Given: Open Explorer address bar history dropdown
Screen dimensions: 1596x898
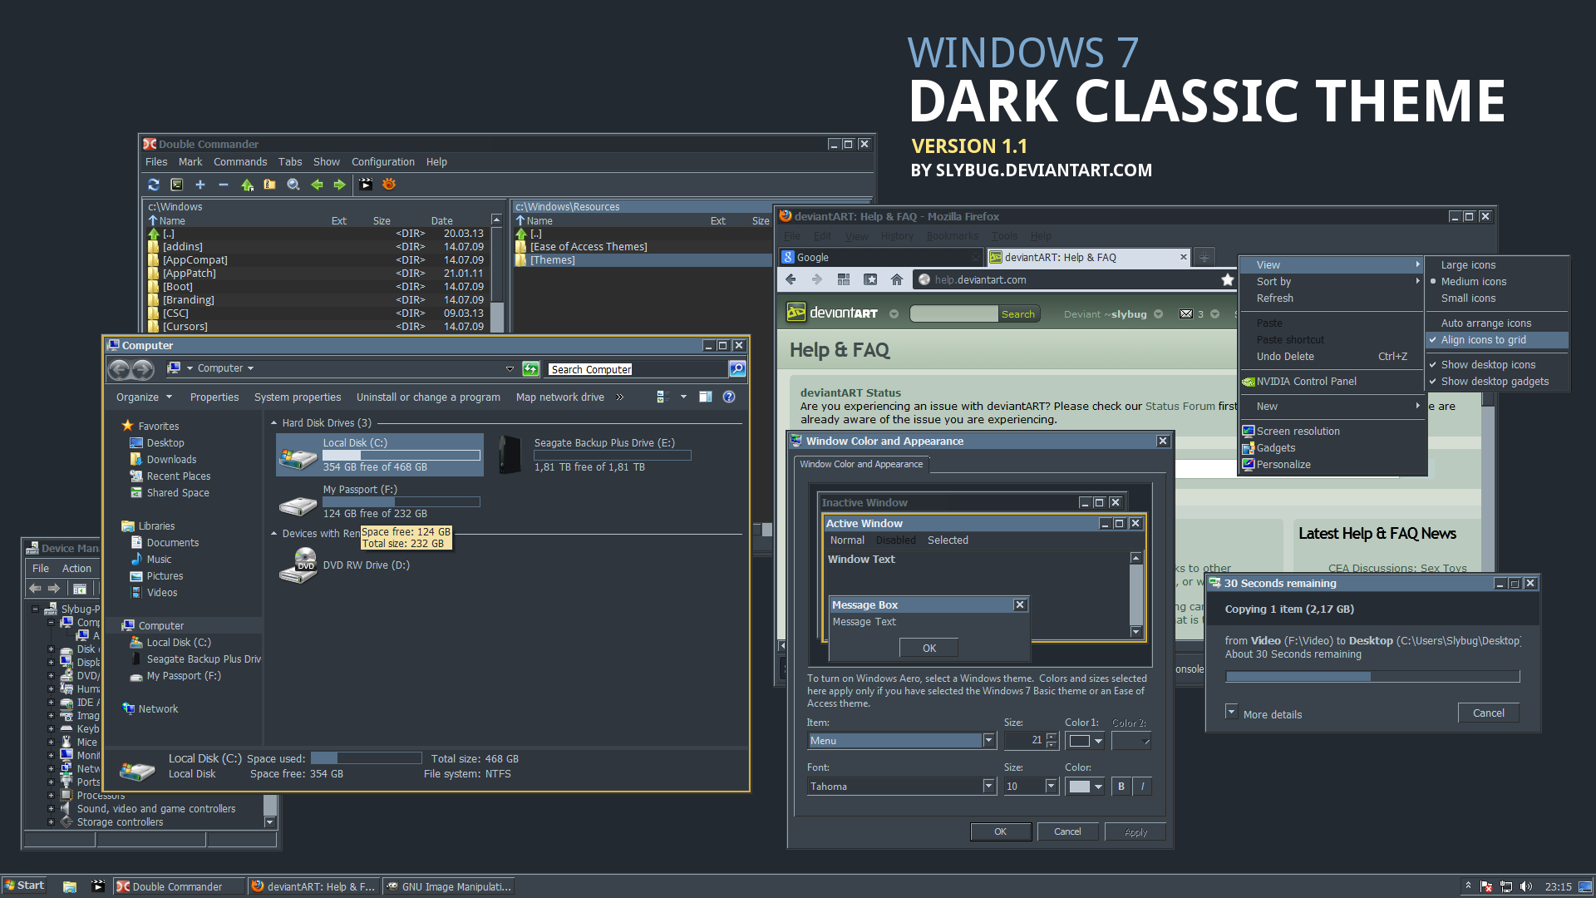Looking at the screenshot, I should click(510, 368).
